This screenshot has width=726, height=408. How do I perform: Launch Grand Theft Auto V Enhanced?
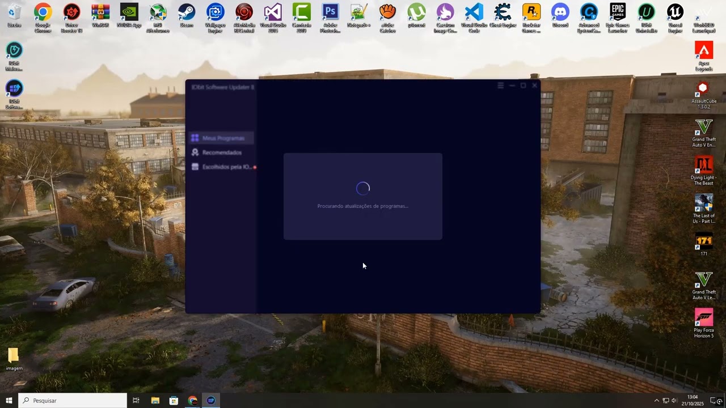704,133
